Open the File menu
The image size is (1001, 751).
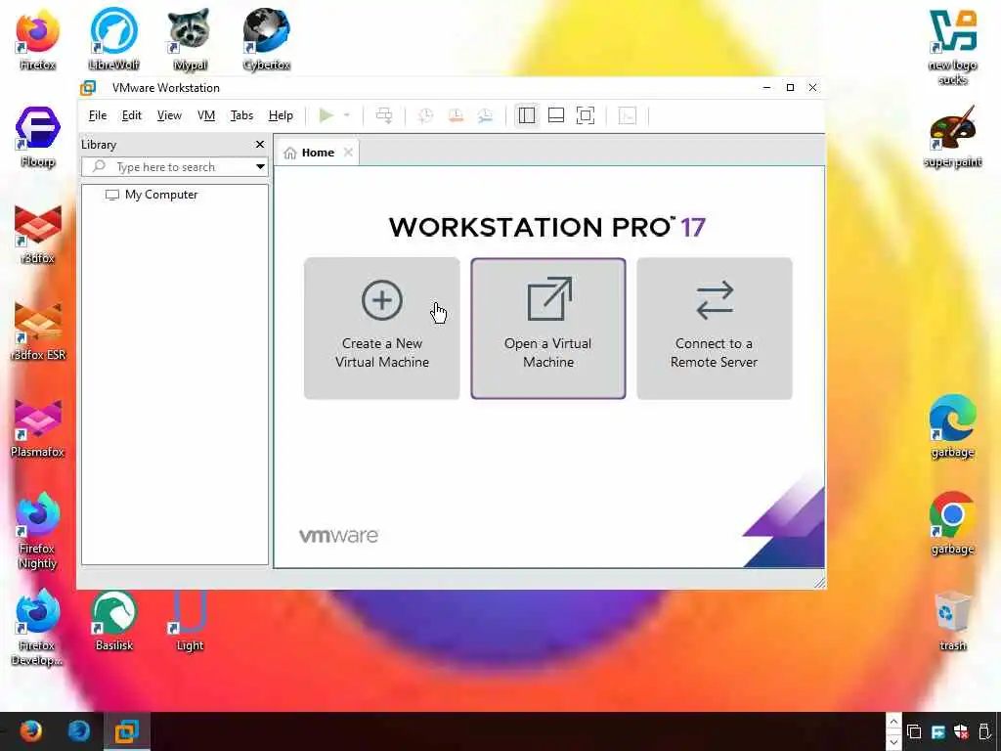[x=98, y=115]
